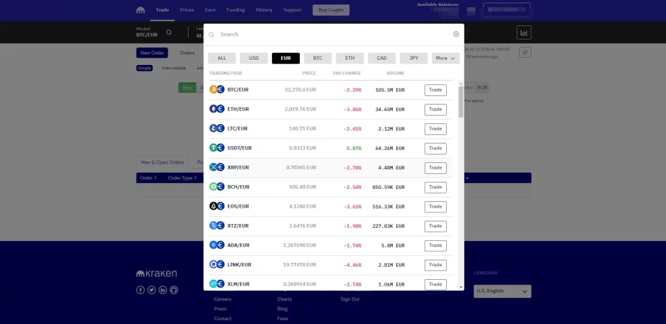666x324 pixels.
Task: Sort by Order Type column arrow
Action: 194,178
